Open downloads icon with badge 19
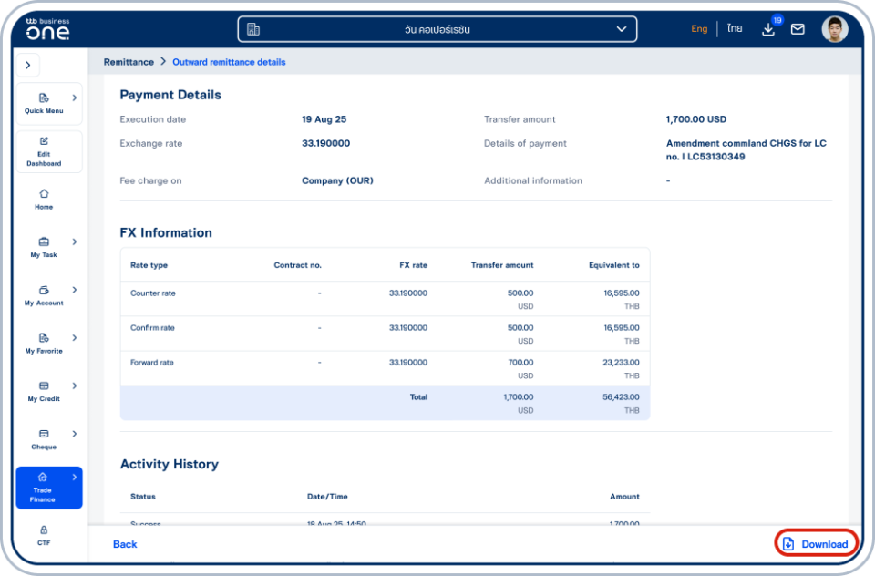875x576 pixels. [768, 29]
